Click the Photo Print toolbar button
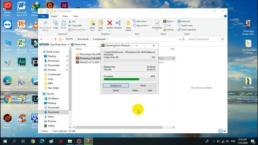258x145 pixels. tap(79, 45)
